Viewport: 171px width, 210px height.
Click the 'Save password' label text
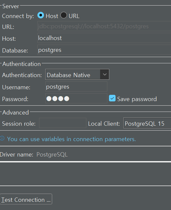tap(137, 99)
